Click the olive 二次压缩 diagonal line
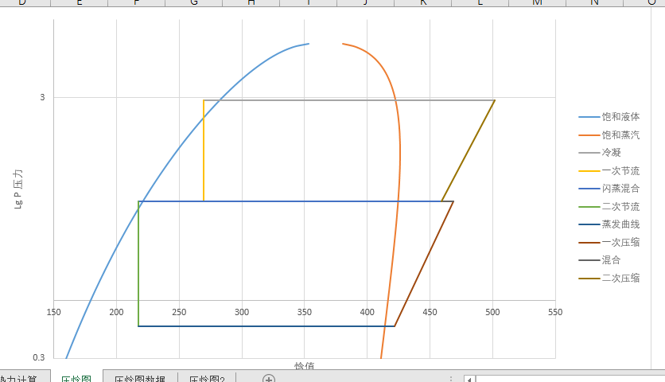The height and width of the screenshot is (382, 665). [x=469, y=150]
